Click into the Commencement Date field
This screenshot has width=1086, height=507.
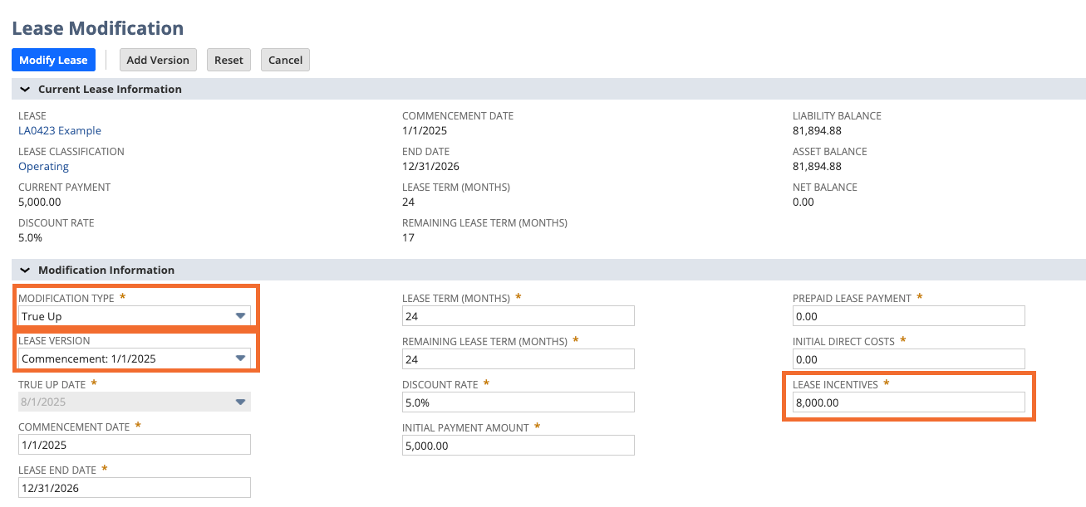pos(134,445)
